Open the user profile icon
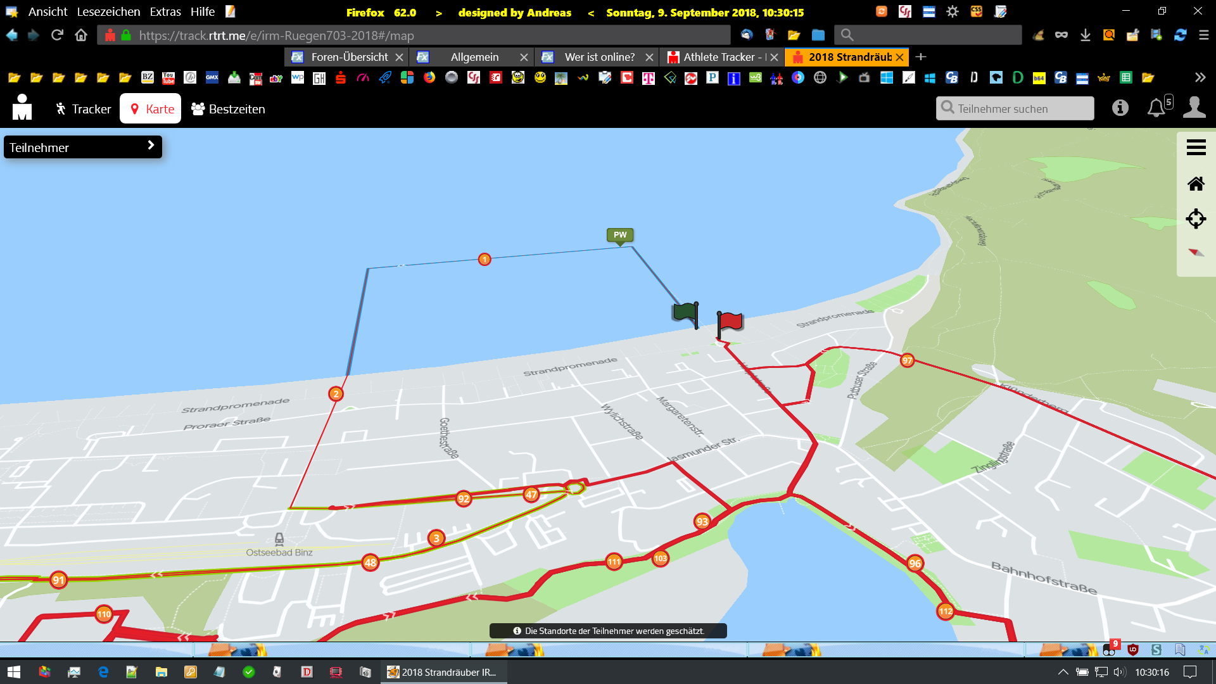The image size is (1216, 684). 1194,108
